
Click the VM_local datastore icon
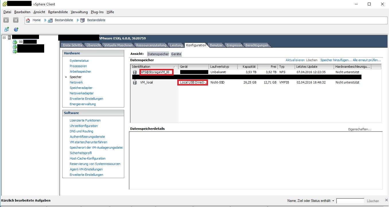(135, 83)
